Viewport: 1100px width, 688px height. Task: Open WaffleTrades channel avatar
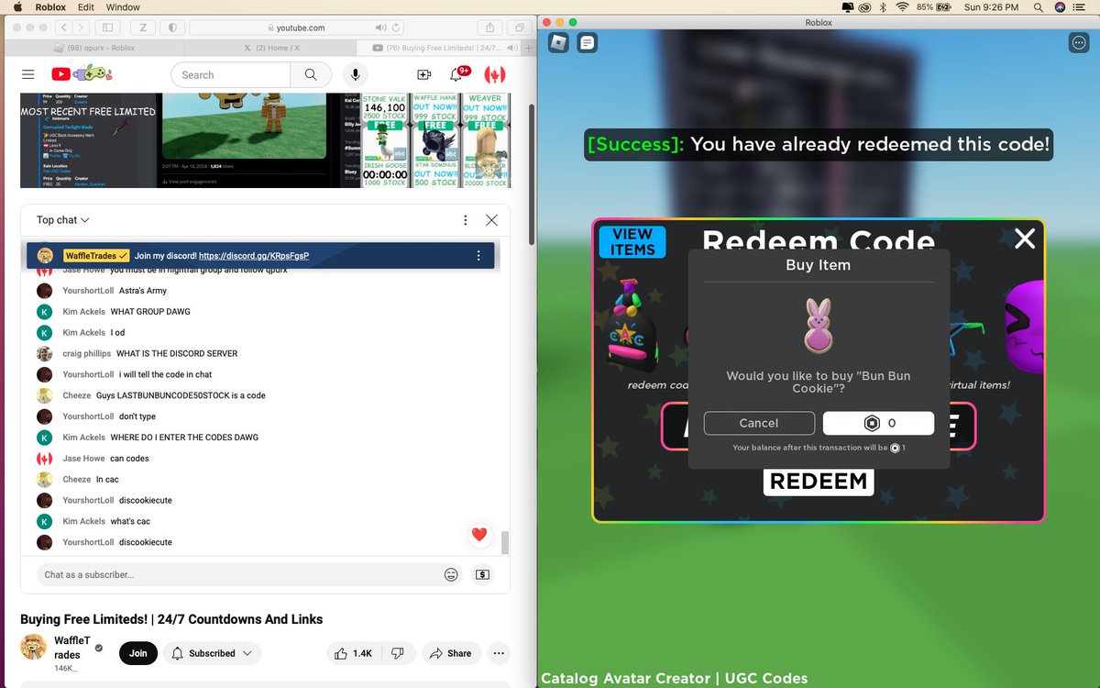[x=33, y=647]
